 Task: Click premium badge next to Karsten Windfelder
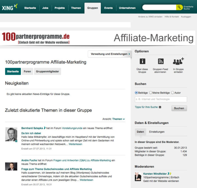point(169,174)
